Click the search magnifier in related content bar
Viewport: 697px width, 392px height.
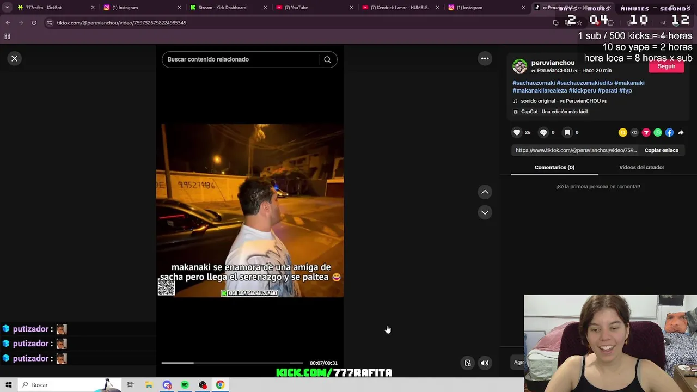[x=327, y=59]
